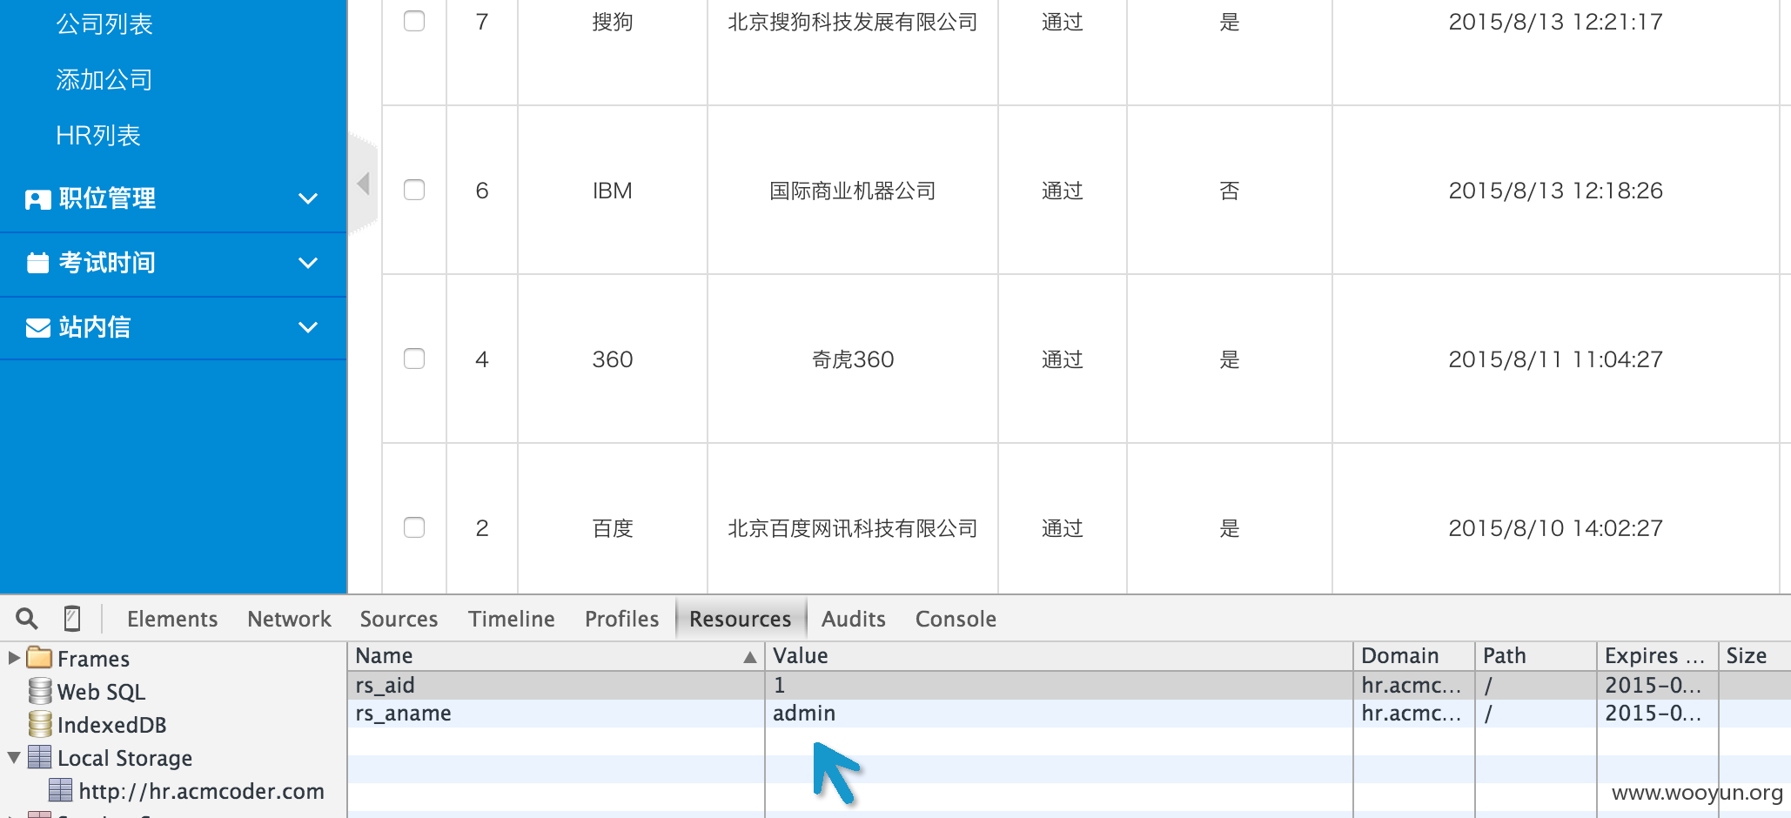The image size is (1791, 818).
Task: Switch to the Network tab
Action: click(289, 619)
